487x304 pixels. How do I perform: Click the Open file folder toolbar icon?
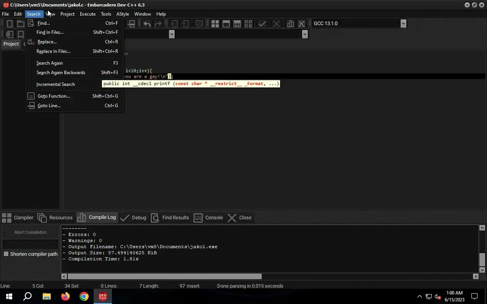click(x=21, y=24)
